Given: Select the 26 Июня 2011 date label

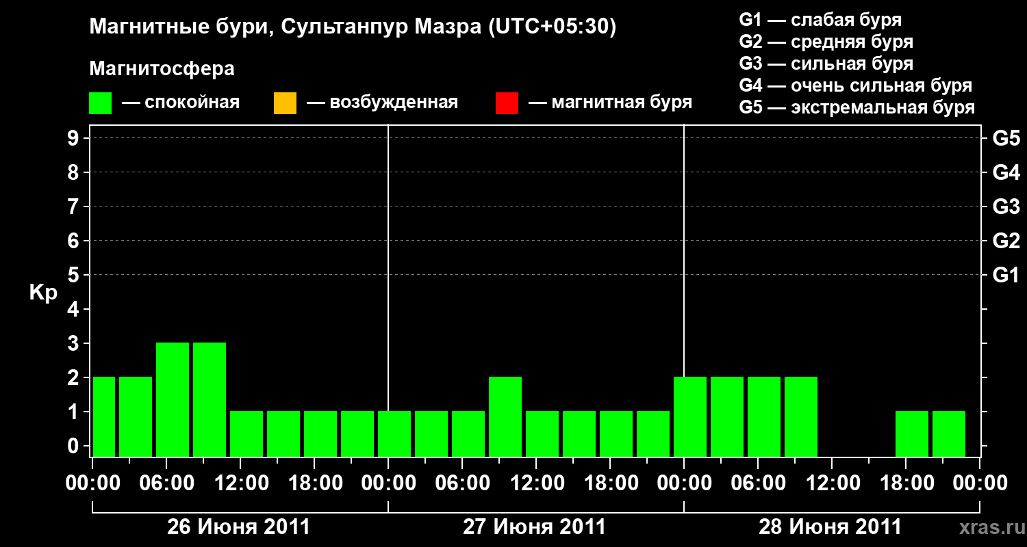Looking at the screenshot, I should (x=239, y=527).
